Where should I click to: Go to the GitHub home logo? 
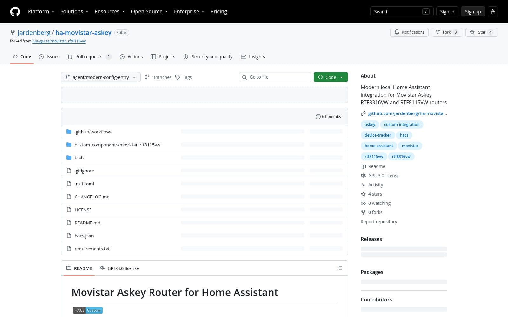[15, 11]
